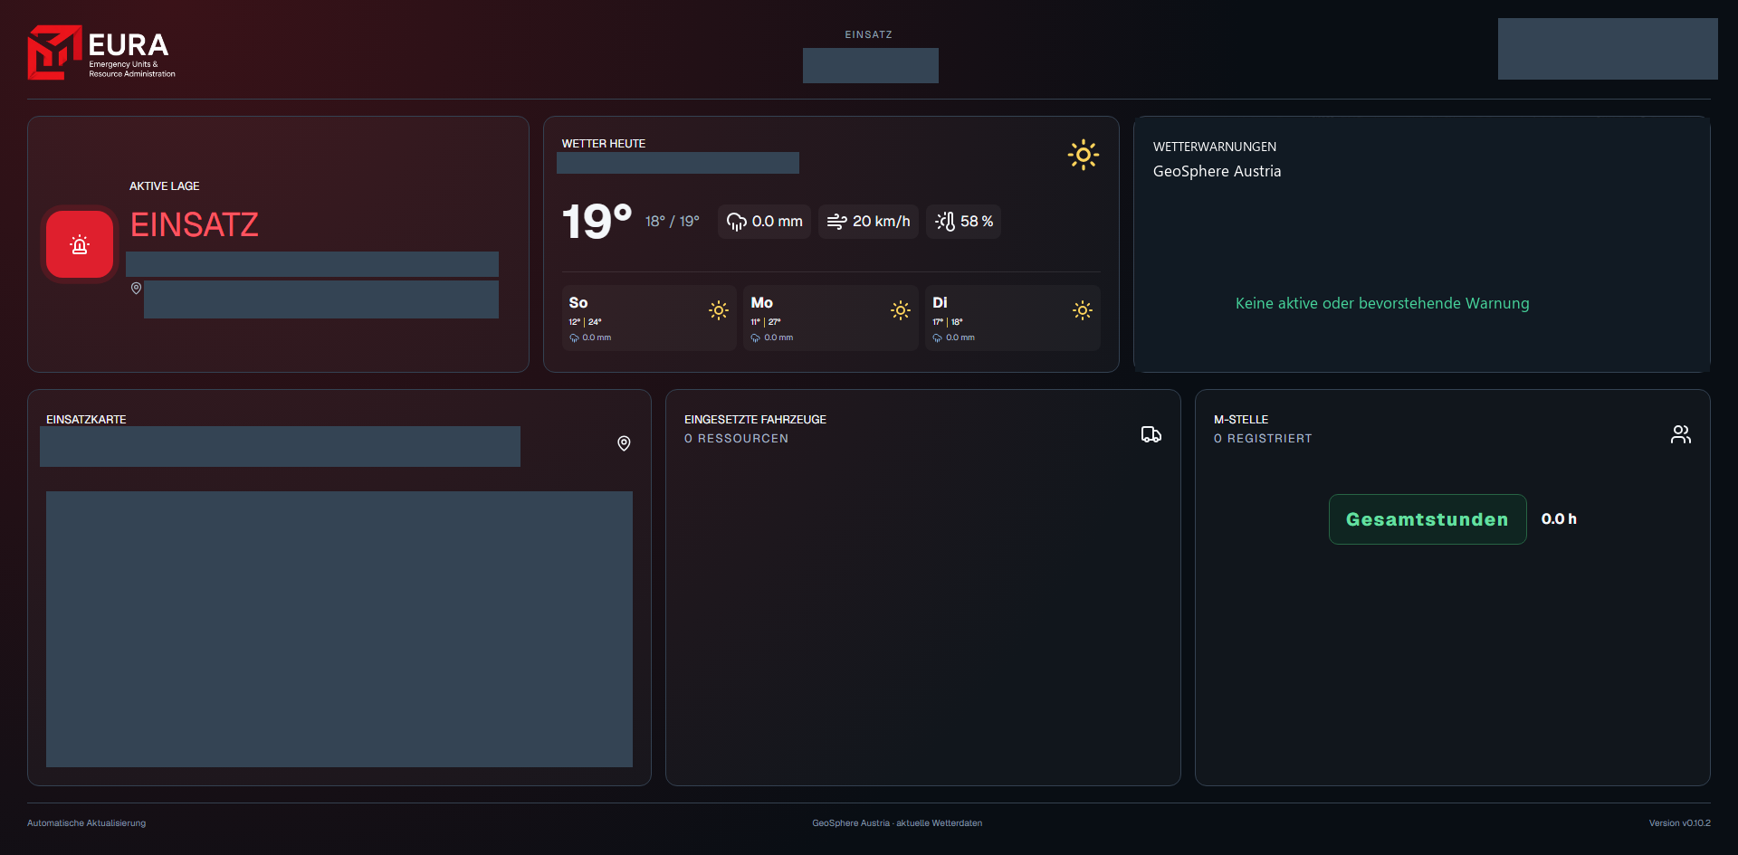Screen dimensions: 1738x855
Task: Click the 20 km/h wind chip
Action: click(869, 222)
